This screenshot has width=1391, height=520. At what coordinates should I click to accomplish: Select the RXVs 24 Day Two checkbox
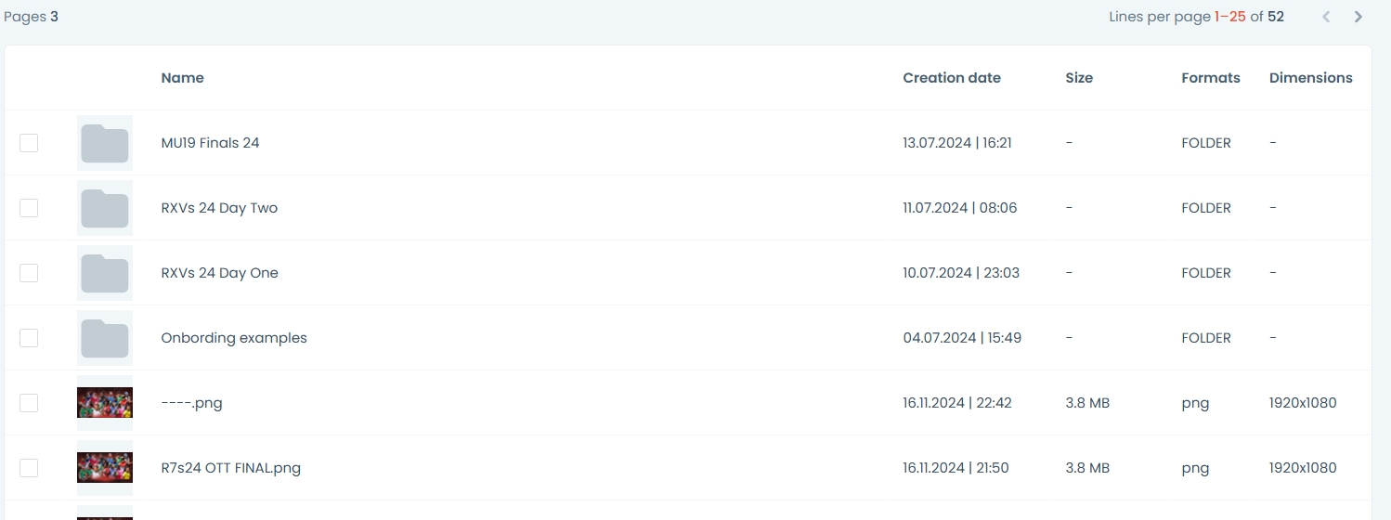tap(29, 208)
